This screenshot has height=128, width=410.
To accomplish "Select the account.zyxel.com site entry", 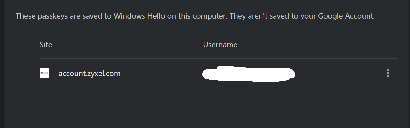I will coord(89,74).
